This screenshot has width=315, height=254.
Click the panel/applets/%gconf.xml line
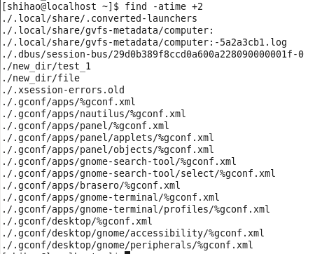108,138
